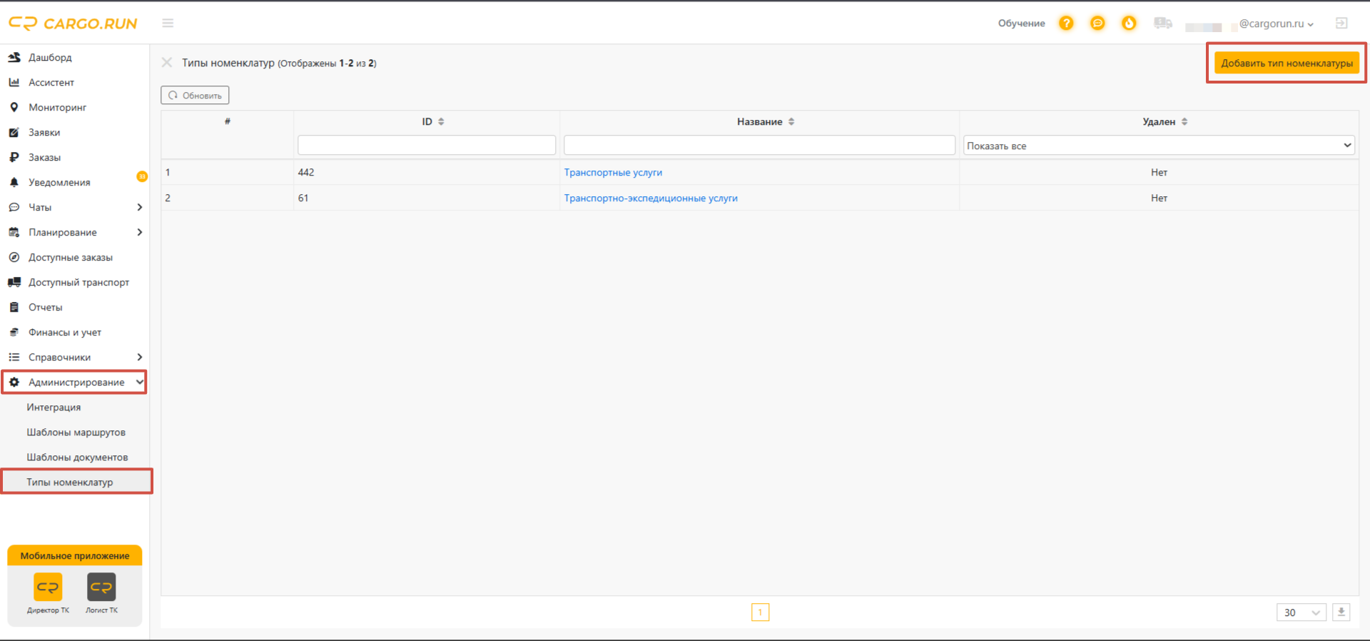Viewport: 1370px width, 641px height.
Task: Go to Мониторинг menu item
Action: [57, 107]
